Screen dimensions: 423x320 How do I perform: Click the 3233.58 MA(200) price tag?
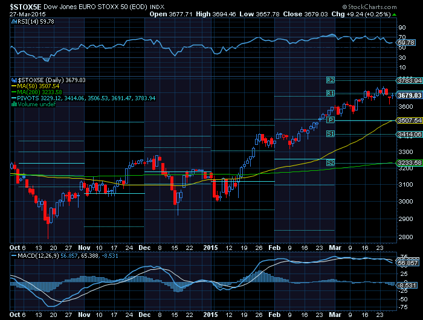tap(410, 162)
